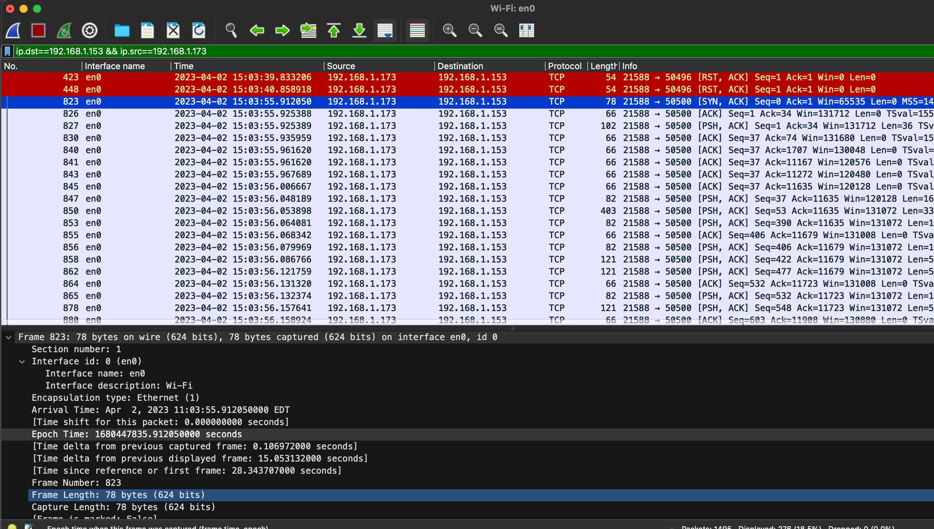Select the Time shift for this packet line
934x529 pixels.
161,422
